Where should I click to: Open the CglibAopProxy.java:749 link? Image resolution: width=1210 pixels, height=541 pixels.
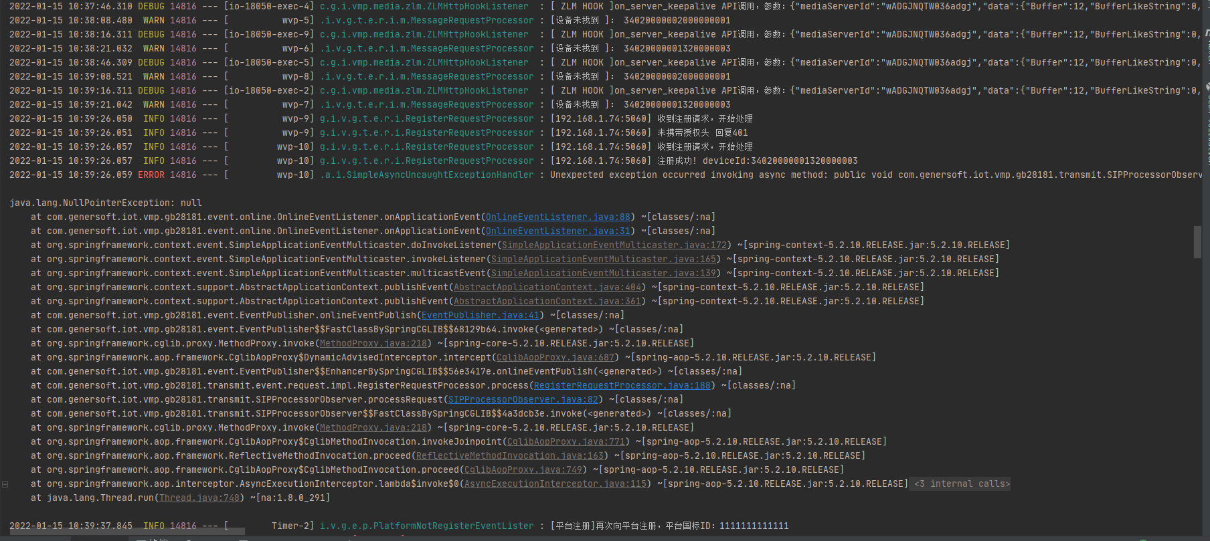tap(523, 469)
